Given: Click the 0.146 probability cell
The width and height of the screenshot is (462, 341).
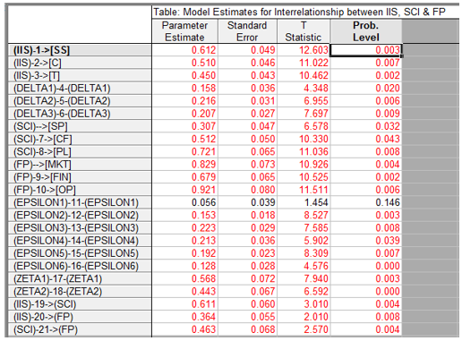Looking at the screenshot, I should [x=366, y=202].
